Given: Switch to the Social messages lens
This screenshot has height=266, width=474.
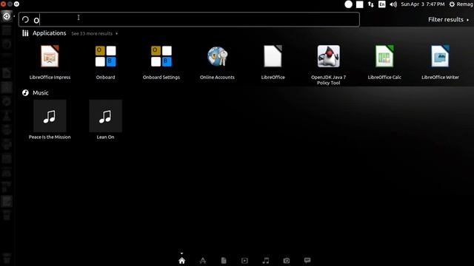Looking at the screenshot, I should tap(307, 260).
